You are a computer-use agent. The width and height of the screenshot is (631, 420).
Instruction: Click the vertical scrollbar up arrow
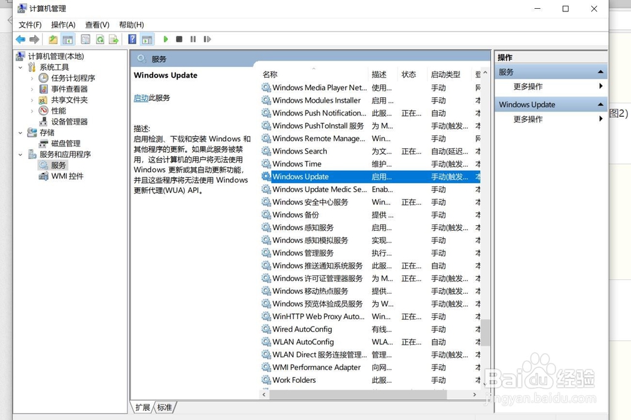(485, 73)
